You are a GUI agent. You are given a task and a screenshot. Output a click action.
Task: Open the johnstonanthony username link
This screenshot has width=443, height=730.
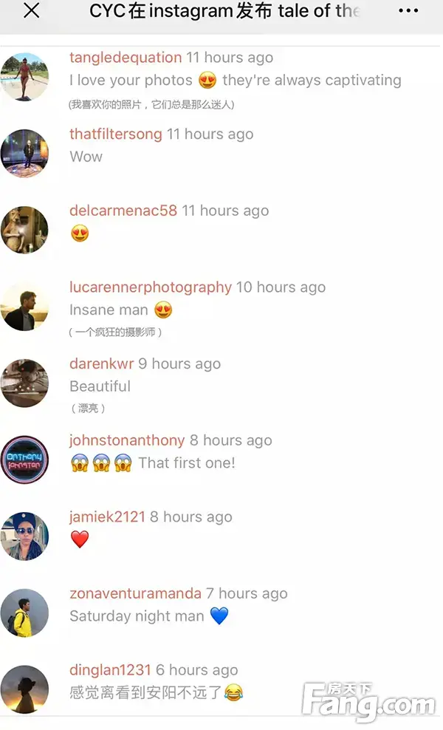coord(127,440)
